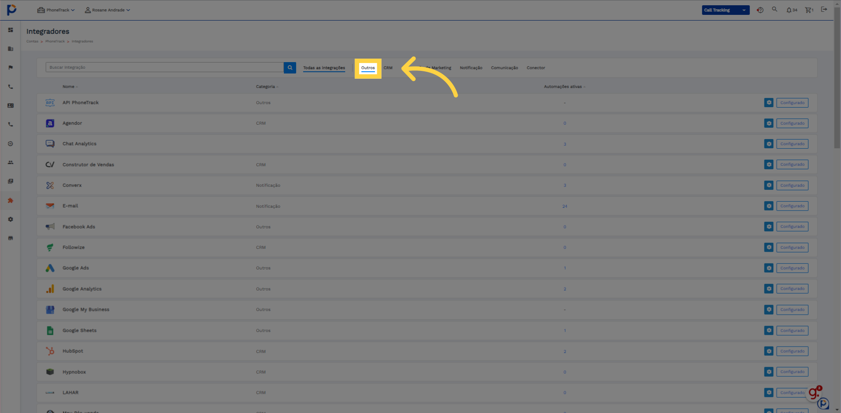
Task: Select the Outros filter tab
Action: pos(368,68)
